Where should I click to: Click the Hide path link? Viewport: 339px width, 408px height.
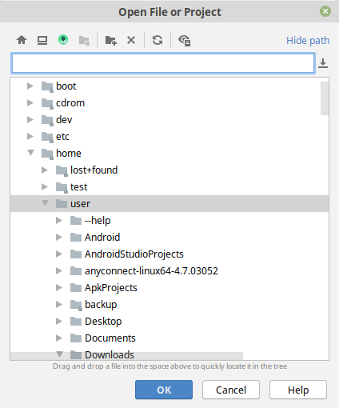[x=308, y=41]
